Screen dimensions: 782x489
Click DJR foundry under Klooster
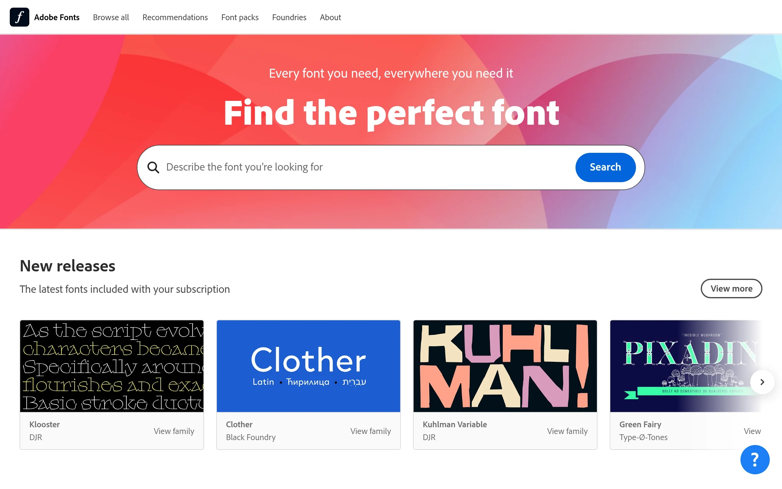[35, 437]
